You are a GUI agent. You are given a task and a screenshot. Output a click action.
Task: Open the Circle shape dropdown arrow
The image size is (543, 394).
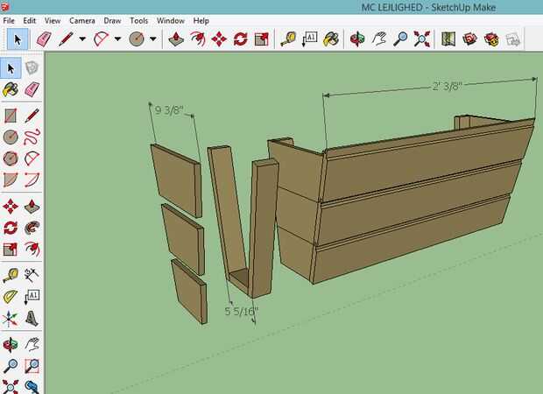tap(153, 39)
